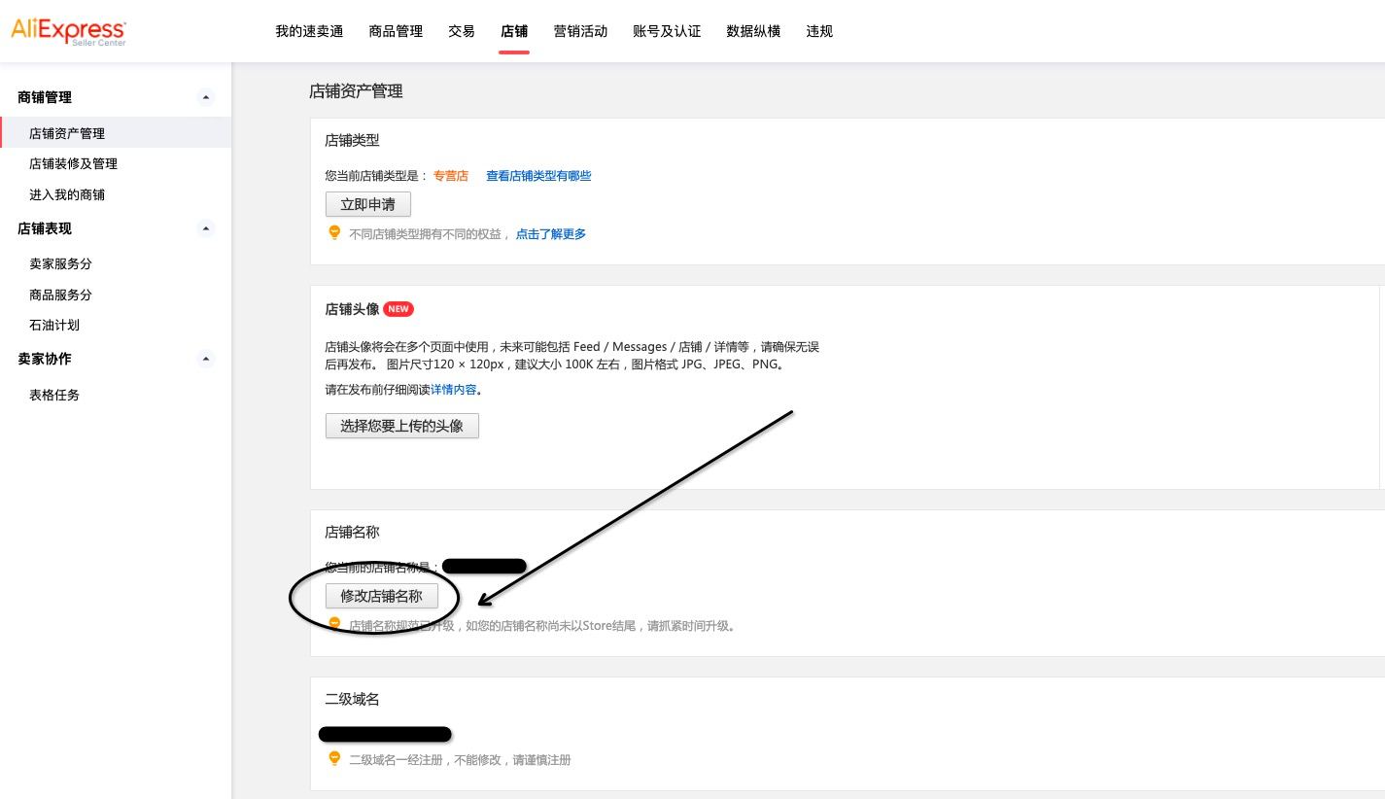Open the 违规 top menu
This screenshot has height=799, width=1385.
tap(819, 31)
